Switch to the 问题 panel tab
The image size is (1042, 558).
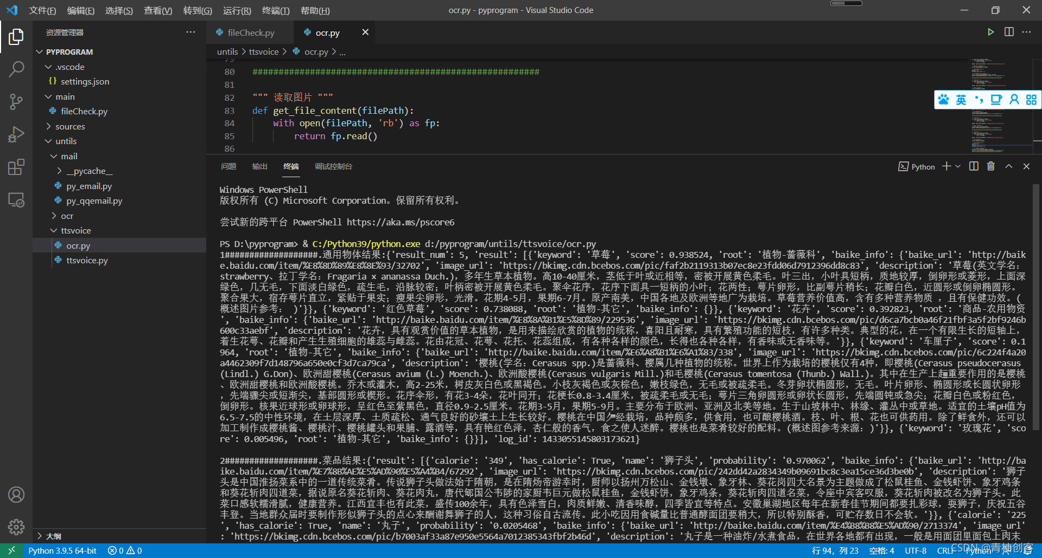tap(228, 166)
